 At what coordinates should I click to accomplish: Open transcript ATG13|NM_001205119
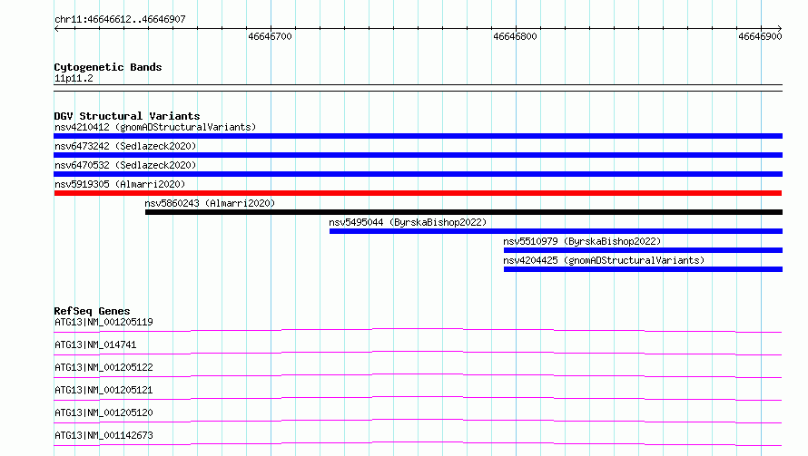pos(103,322)
